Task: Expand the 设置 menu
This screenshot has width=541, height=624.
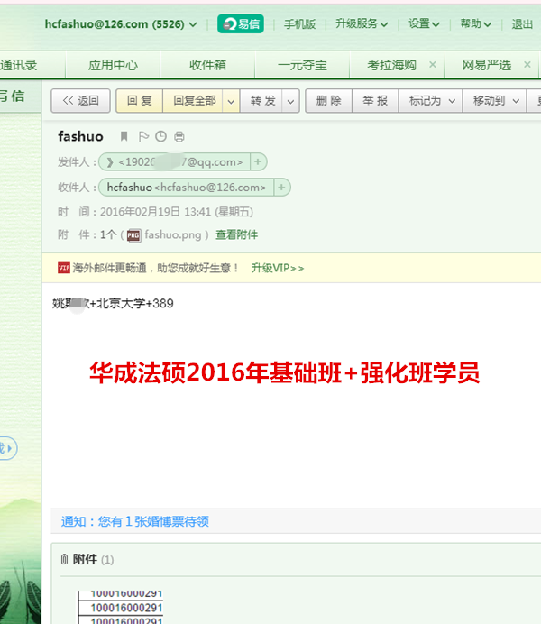Action: pyautogui.click(x=424, y=23)
